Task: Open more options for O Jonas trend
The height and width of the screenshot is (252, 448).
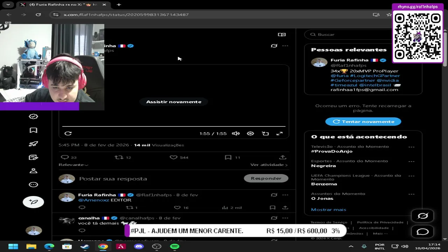Action: pyautogui.click(x=411, y=194)
